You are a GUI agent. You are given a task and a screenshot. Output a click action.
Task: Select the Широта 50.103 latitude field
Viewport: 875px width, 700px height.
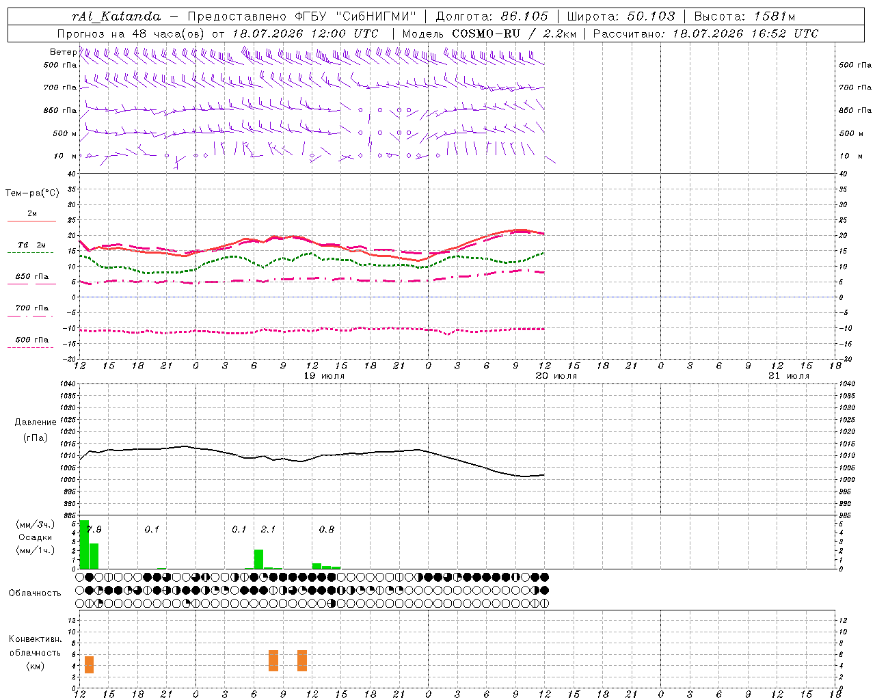tap(621, 16)
